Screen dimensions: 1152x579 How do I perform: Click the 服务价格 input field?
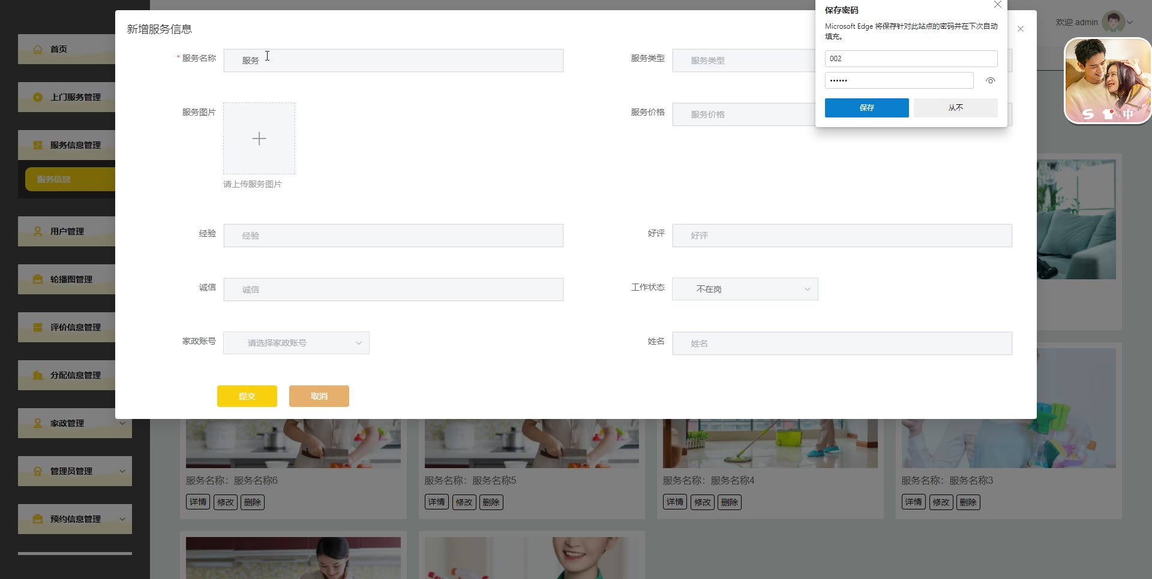click(x=744, y=114)
